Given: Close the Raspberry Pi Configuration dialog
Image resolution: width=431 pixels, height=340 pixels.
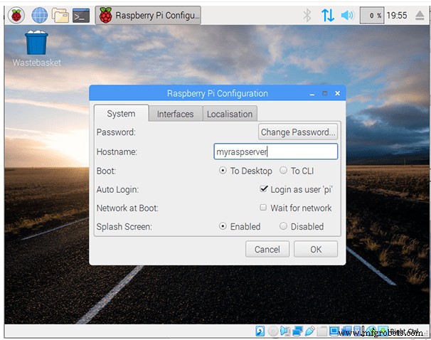Looking at the screenshot, I should (x=338, y=93).
